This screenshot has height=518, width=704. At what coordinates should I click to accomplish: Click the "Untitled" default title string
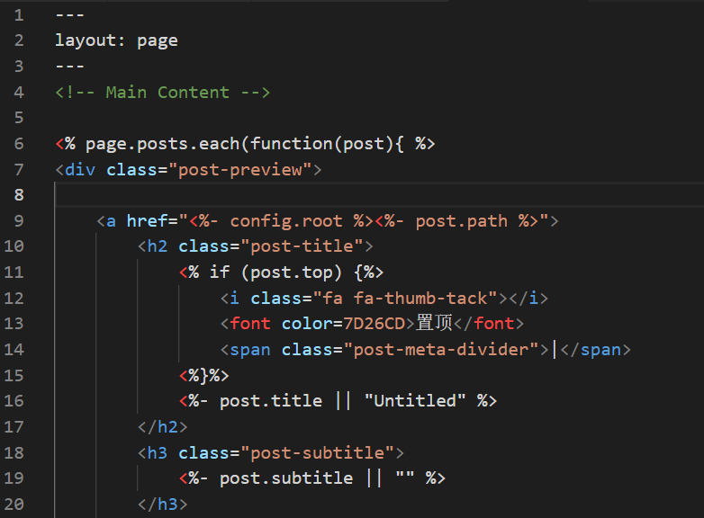[415, 401]
